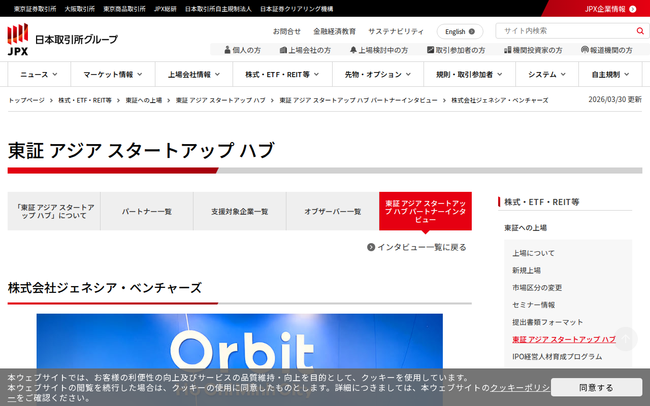Click 東証 アジア スタートアップ ハブ breadcrumb
Image resolution: width=650 pixels, height=406 pixels.
pos(221,100)
